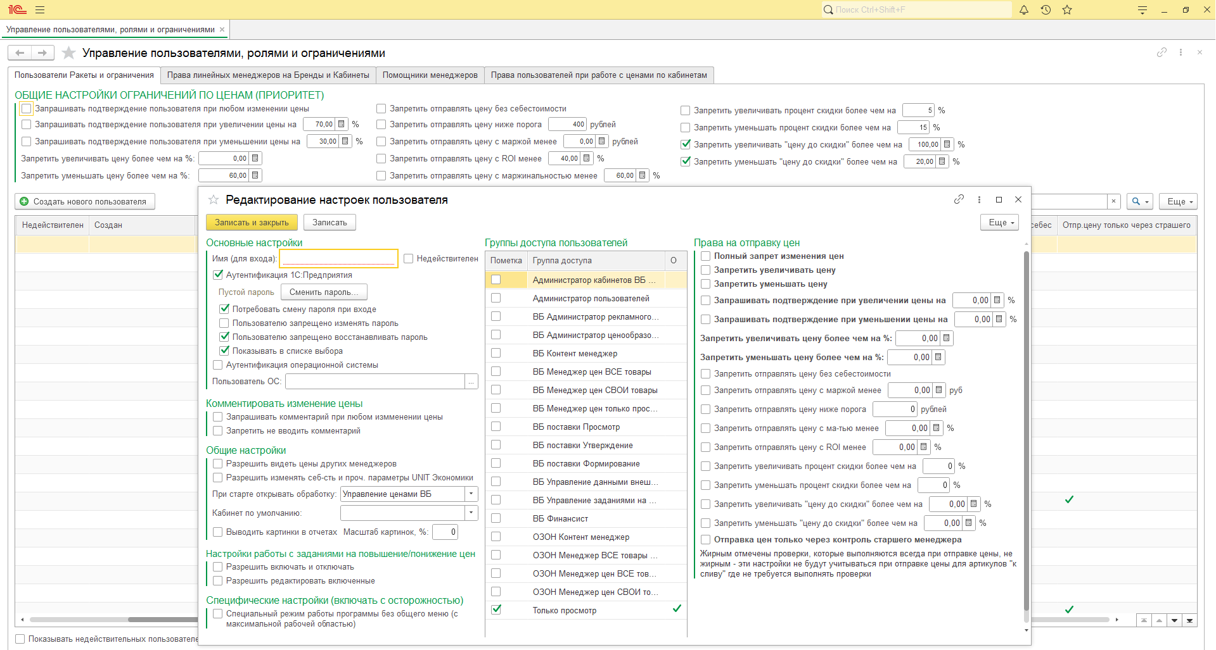The height and width of the screenshot is (650, 1216).
Task: Select ВБ Финансист row
Action: (x=586, y=518)
